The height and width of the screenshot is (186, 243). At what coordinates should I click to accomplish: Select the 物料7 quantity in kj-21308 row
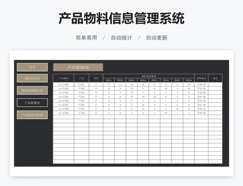coord(177,109)
